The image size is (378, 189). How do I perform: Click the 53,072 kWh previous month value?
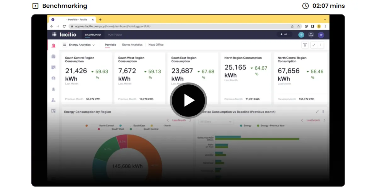(x=93, y=99)
